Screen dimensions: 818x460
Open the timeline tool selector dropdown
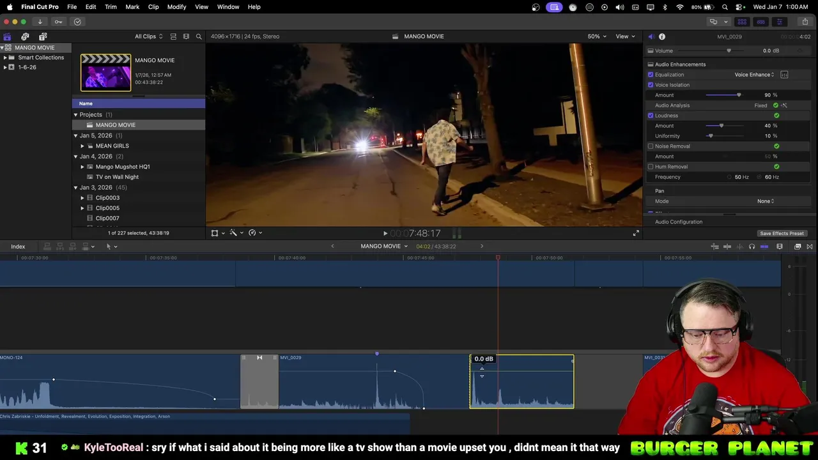[111, 247]
